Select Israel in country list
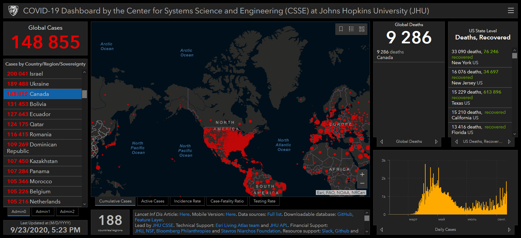The height and width of the screenshot is (238, 521). tap(43, 74)
